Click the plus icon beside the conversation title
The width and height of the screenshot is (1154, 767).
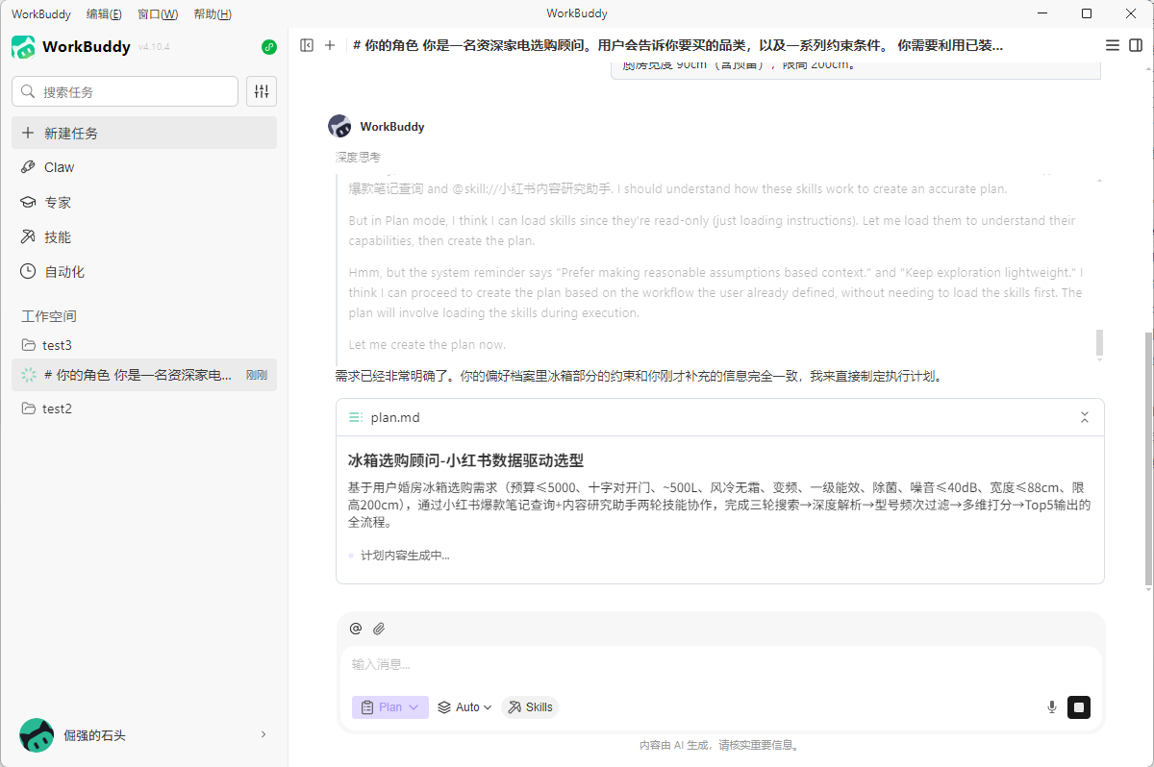330,45
